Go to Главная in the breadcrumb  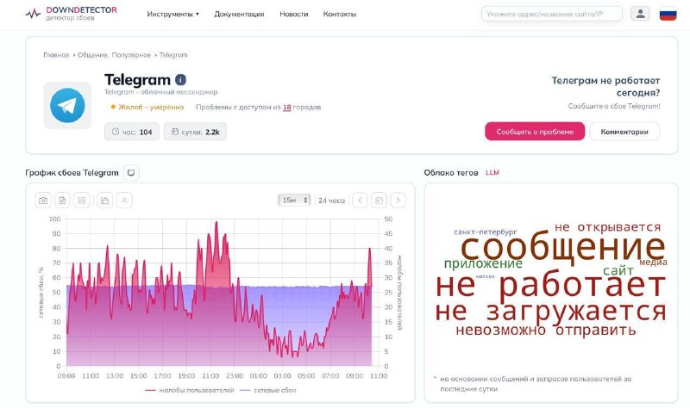56,55
